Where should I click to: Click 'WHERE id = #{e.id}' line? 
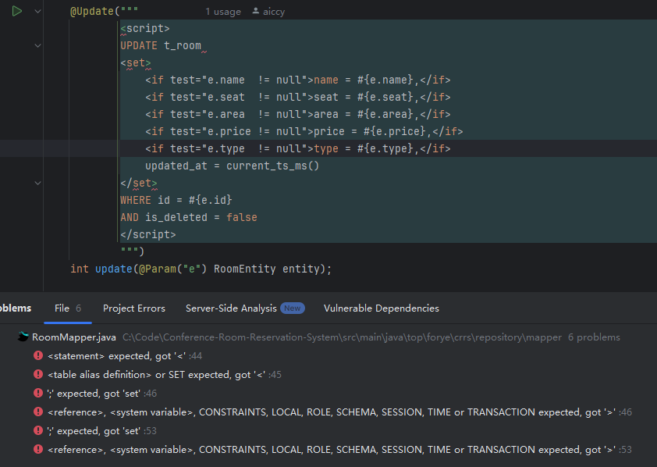point(176,200)
